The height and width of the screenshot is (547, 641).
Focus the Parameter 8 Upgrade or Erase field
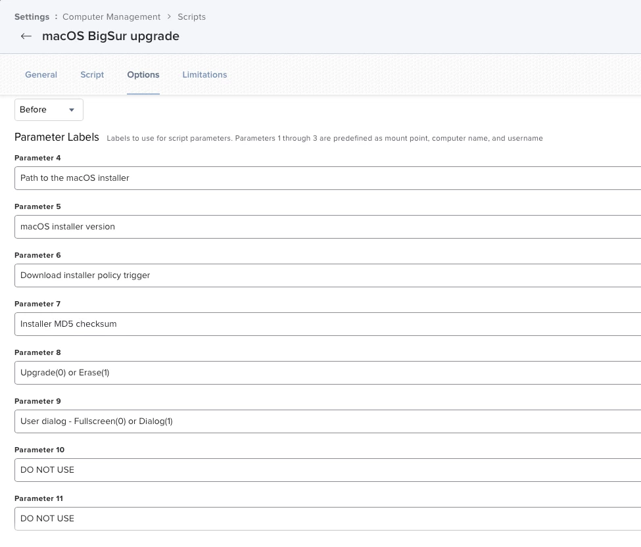[328, 372]
